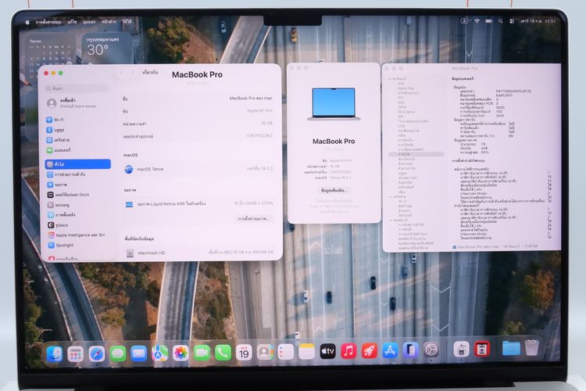Open Reminders from the Dock

(x=285, y=352)
